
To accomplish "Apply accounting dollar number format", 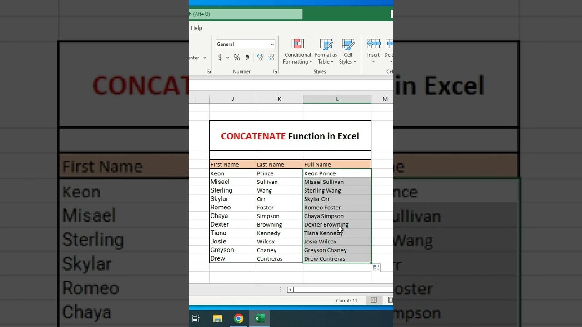I will 220,58.
